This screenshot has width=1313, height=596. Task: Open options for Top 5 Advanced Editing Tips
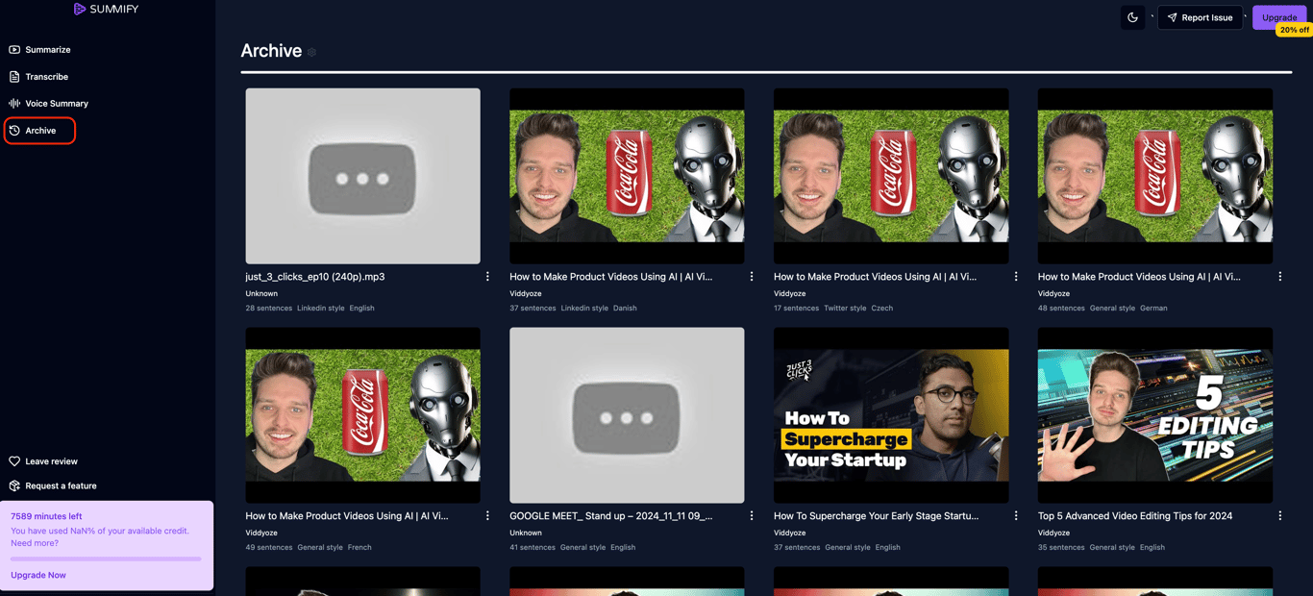point(1280,516)
